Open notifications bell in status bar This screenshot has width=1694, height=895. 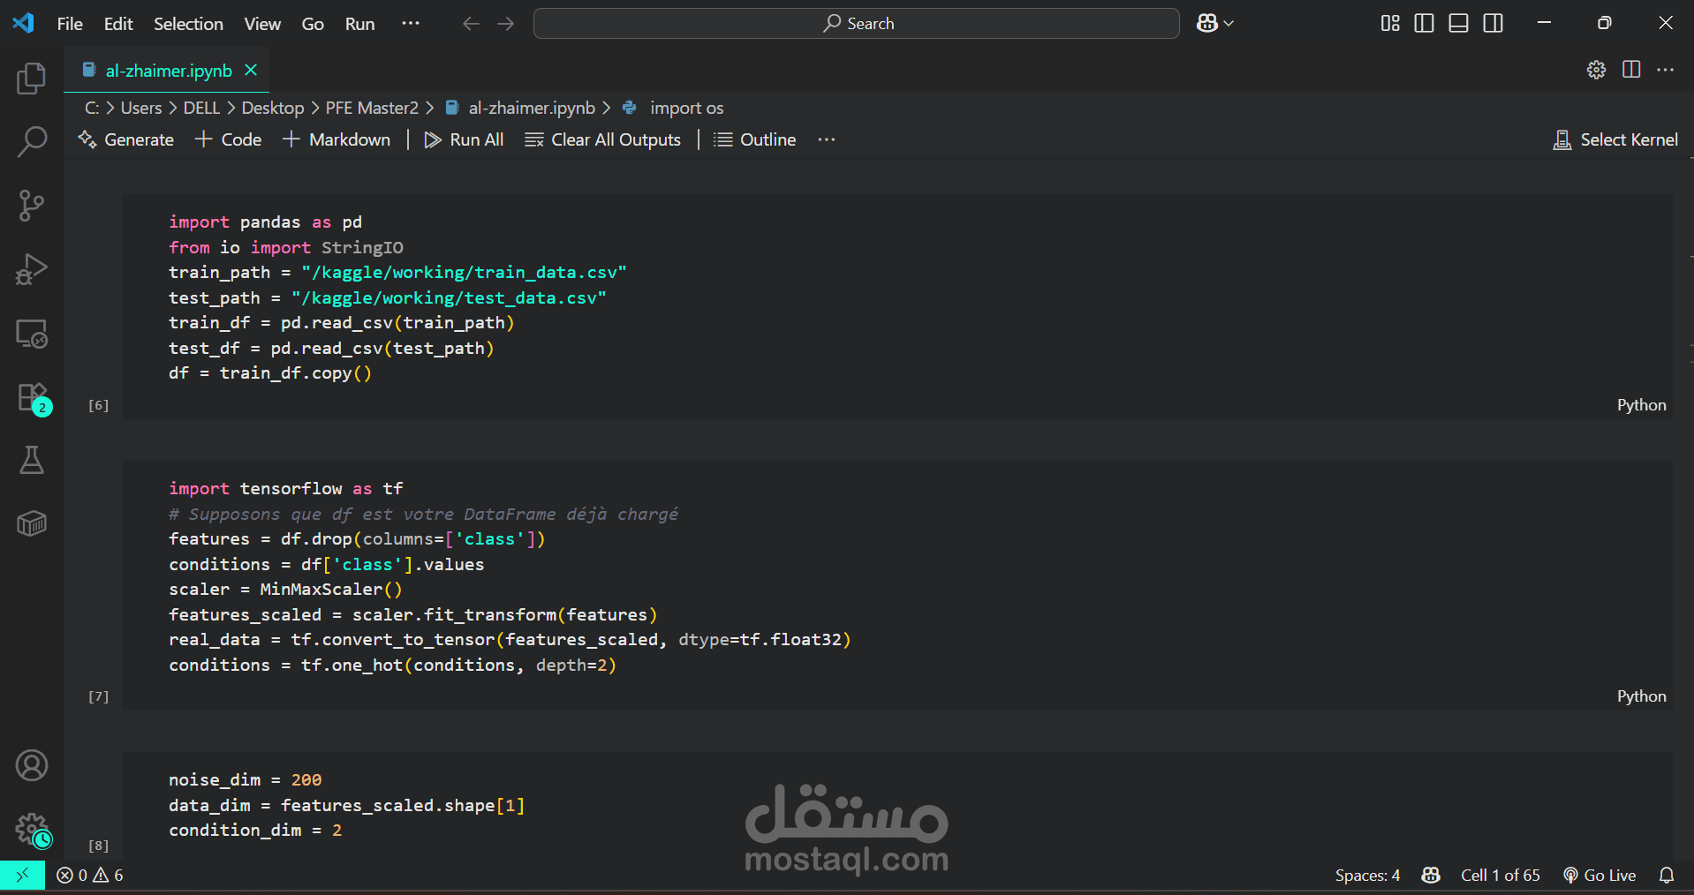click(1666, 875)
